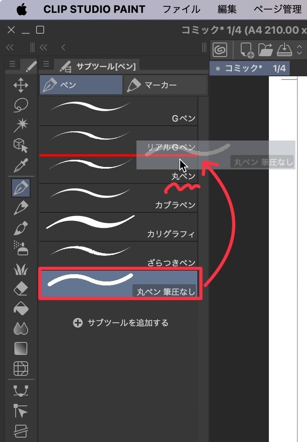Select the Move layer tool
307x442 pixels.
click(21, 85)
